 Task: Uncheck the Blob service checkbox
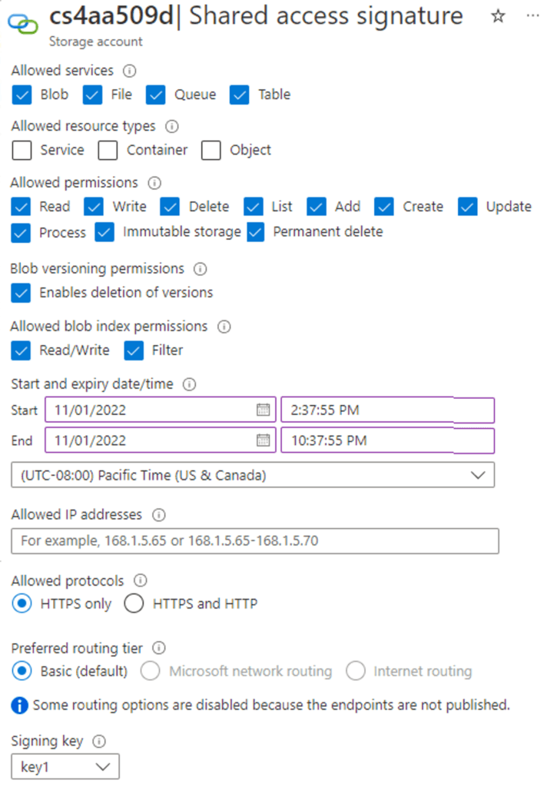pos(22,95)
